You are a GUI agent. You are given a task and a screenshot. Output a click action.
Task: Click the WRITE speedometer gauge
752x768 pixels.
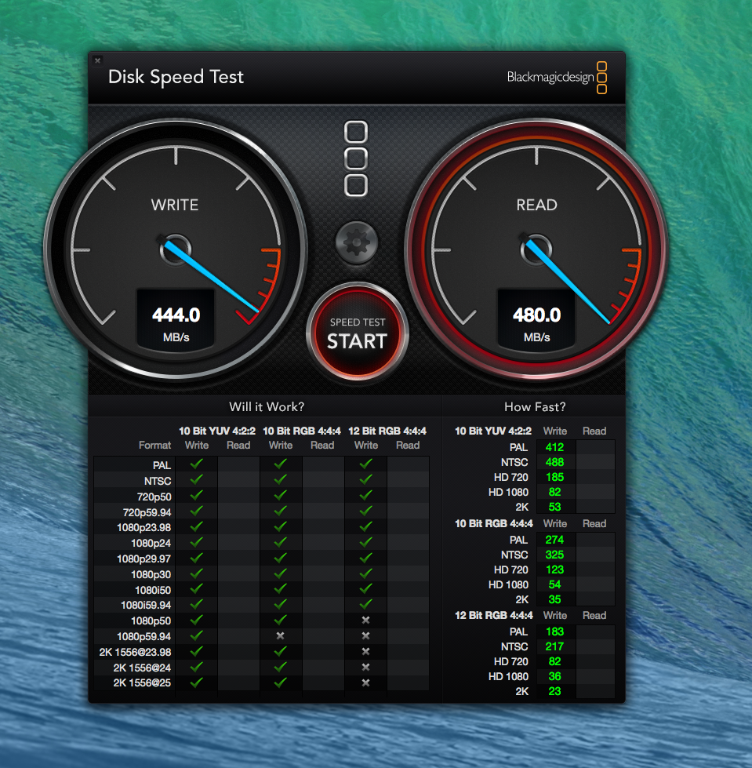175,249
